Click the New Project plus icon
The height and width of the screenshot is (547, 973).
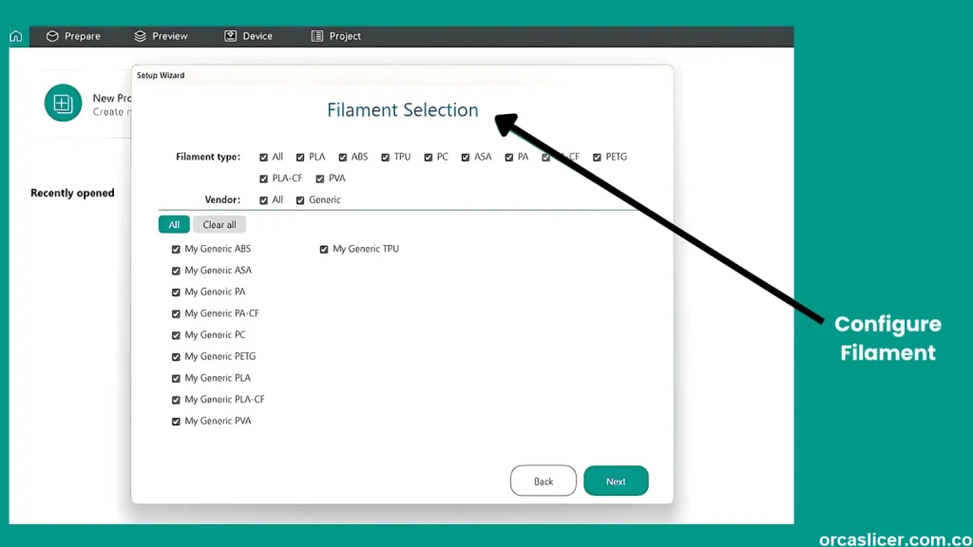(x=63, y=104)
